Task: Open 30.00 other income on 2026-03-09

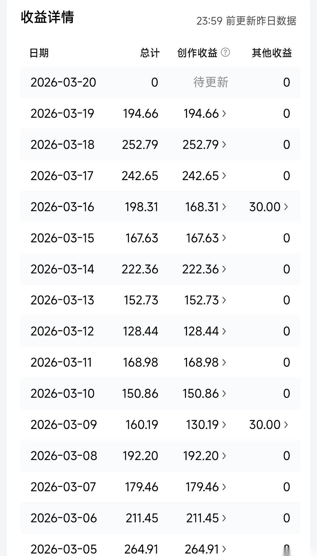Action: pos(268,425)
